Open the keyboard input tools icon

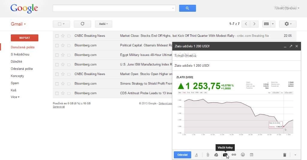(x=266, y=24)
